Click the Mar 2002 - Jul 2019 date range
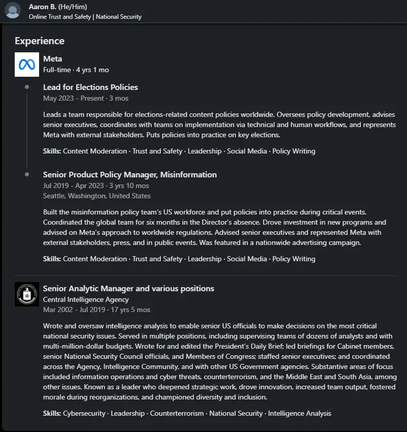407x432 pixels. [x=96, y=310]
